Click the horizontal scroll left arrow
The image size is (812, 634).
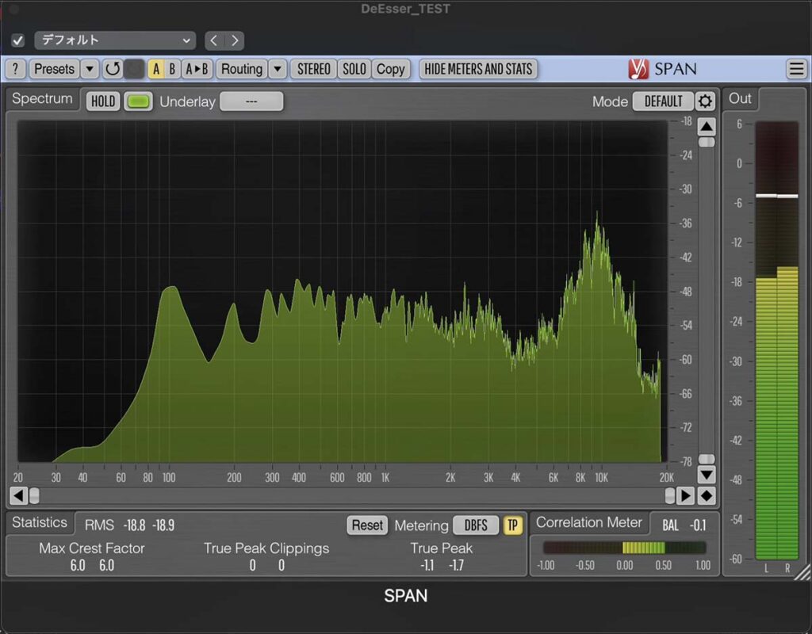pos(18,495)
